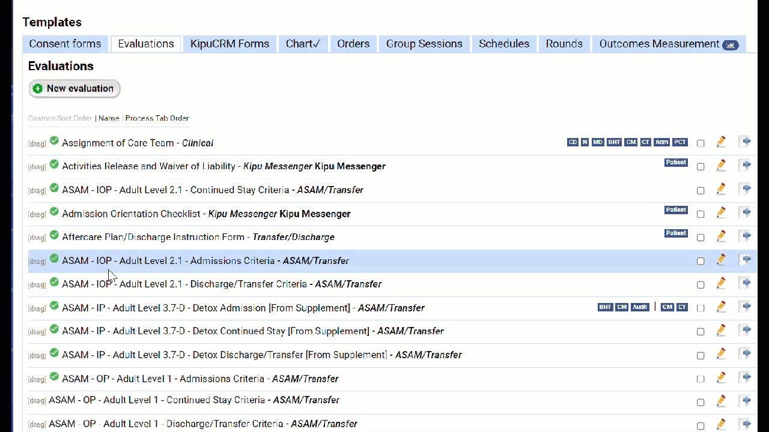The height and width of the screenshot is (432, 769).
Task: Click Patient badge on Activities Release row
Action: [x=676, y=163]
